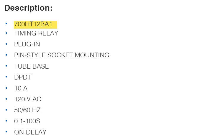Click the DPDT list entry
202x138 pixels.
(22, 77)
